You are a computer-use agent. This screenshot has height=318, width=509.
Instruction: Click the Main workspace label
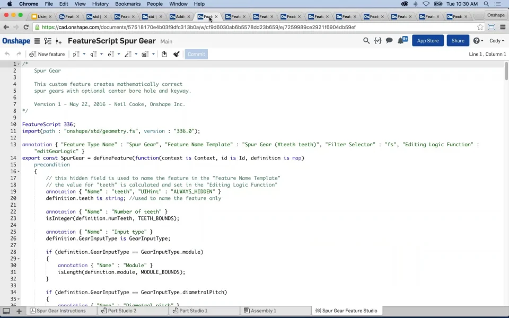pos(166,41)
